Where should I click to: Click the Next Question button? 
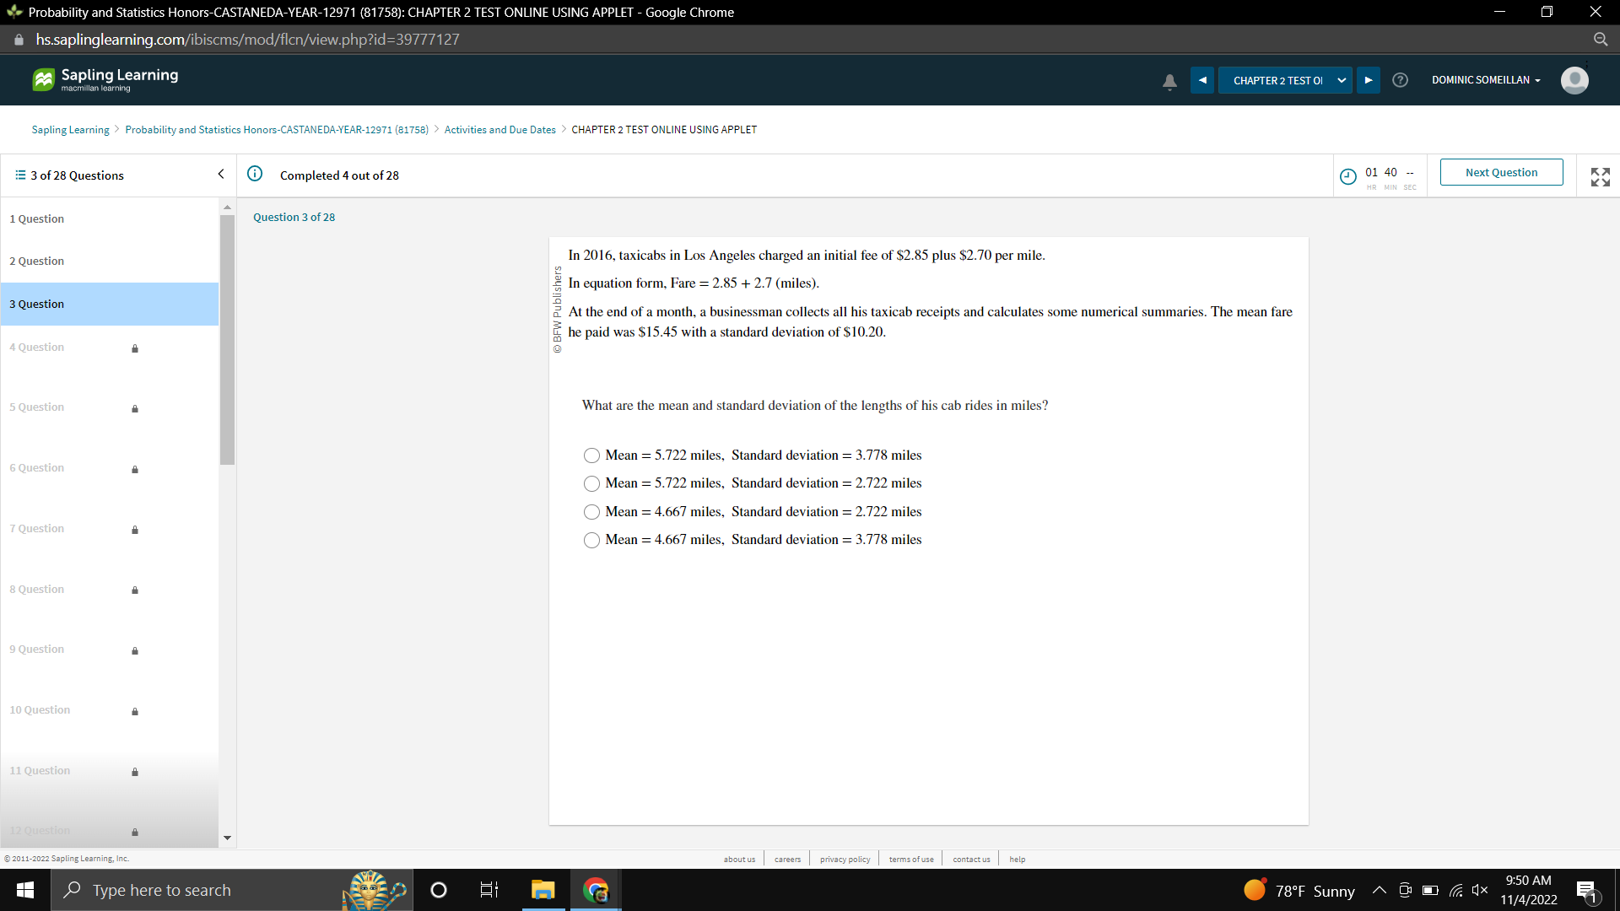tap(1501, 172)
